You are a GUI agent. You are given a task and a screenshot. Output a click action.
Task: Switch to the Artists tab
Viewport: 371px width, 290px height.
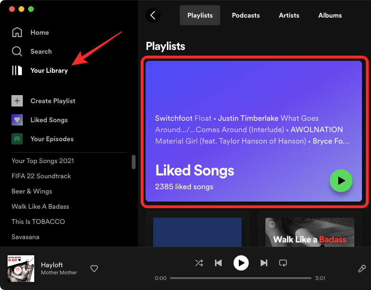(289, 15)
